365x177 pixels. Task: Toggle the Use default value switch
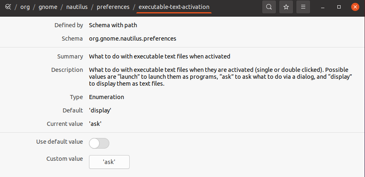(x=99, y=143)
